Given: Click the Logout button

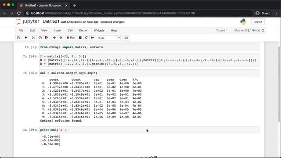Looking at the screenshot, I should (258, 22).
